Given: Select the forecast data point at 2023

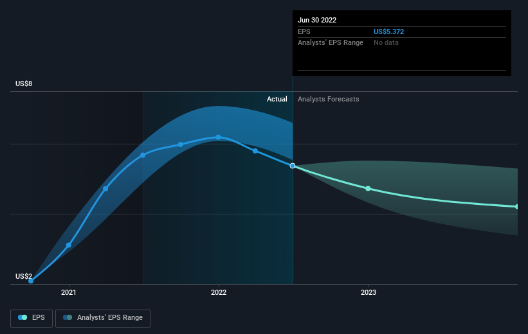Looking at the screenshot, I should [368, 189].
